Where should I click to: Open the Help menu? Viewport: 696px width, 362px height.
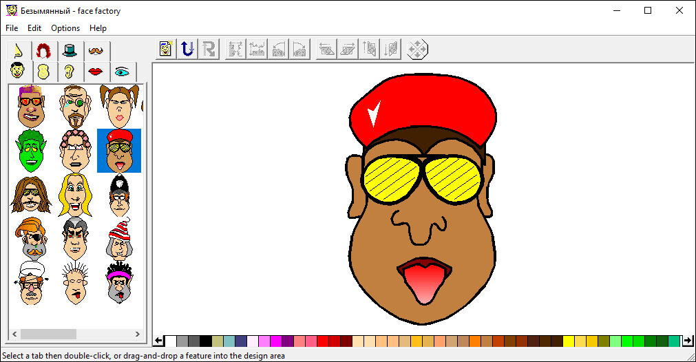[x=98, y=28]
